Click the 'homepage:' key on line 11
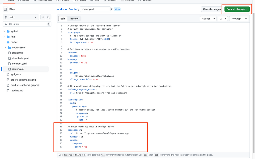The image size is (255, 159). coord(73,59)
